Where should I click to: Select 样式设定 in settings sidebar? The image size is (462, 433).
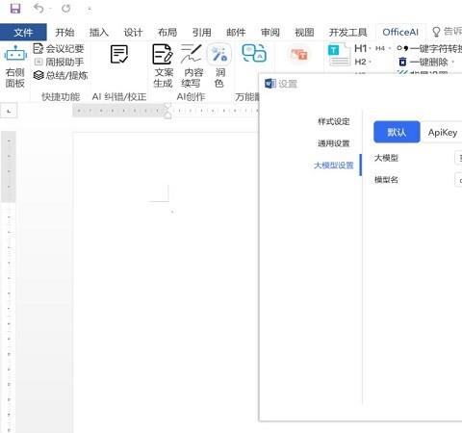click(x=334, y=121)
